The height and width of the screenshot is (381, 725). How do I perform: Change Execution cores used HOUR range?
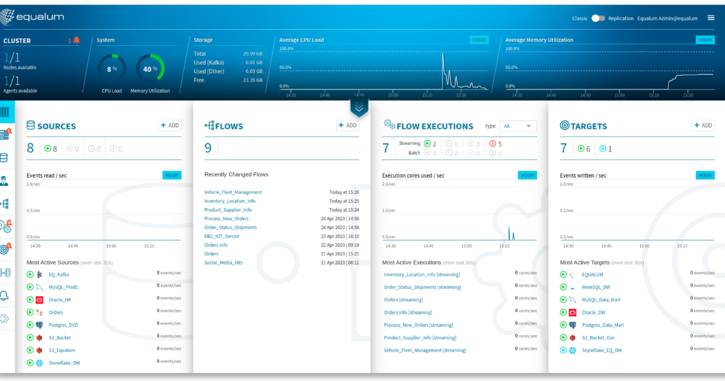click(x=527, y=175)
